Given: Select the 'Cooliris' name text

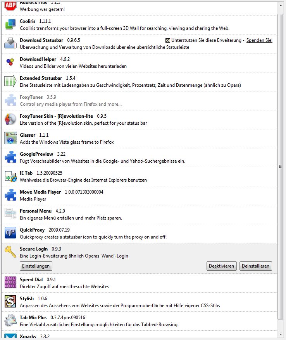Looking at the screenshot, I should pos(28,21).
